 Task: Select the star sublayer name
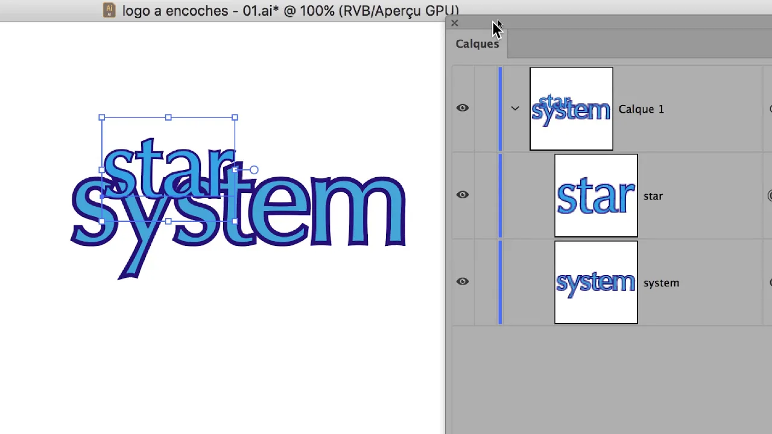click(x=653, y=196)
